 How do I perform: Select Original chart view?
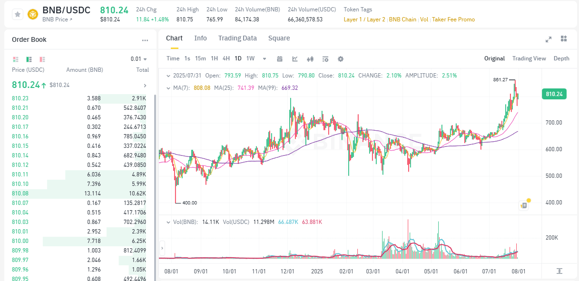[x=494, y=58]
